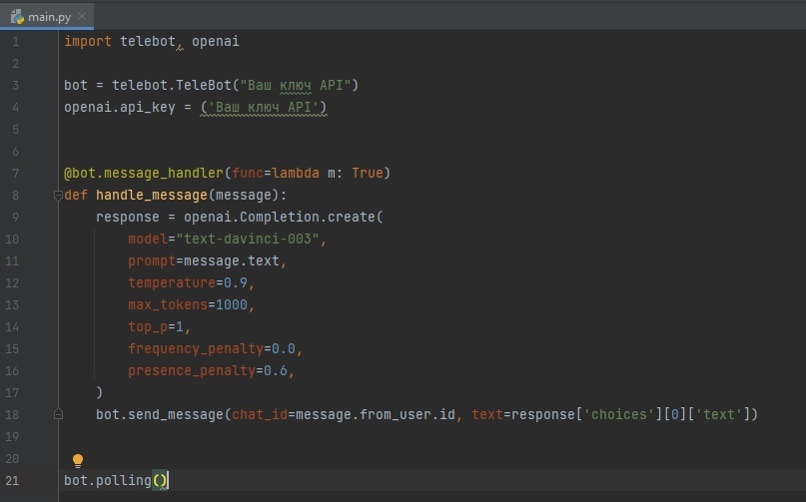The height and width of the screenshot is (502, 806).
Task: Click the Python file icon on main.py tab
Action: pos(17,14)
